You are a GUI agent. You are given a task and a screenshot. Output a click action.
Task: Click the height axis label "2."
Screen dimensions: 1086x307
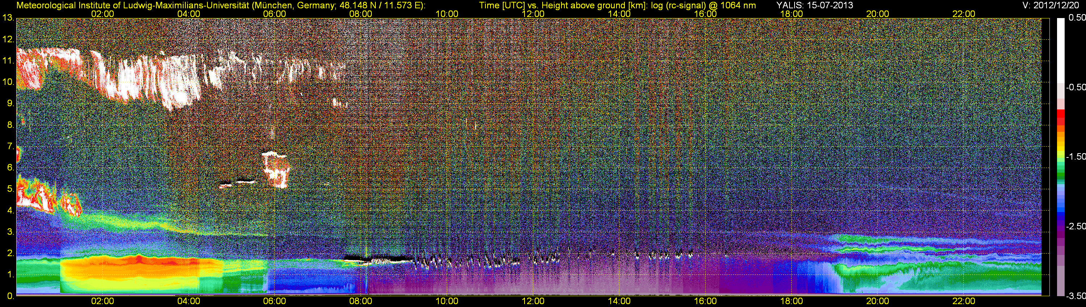(10, 254)
